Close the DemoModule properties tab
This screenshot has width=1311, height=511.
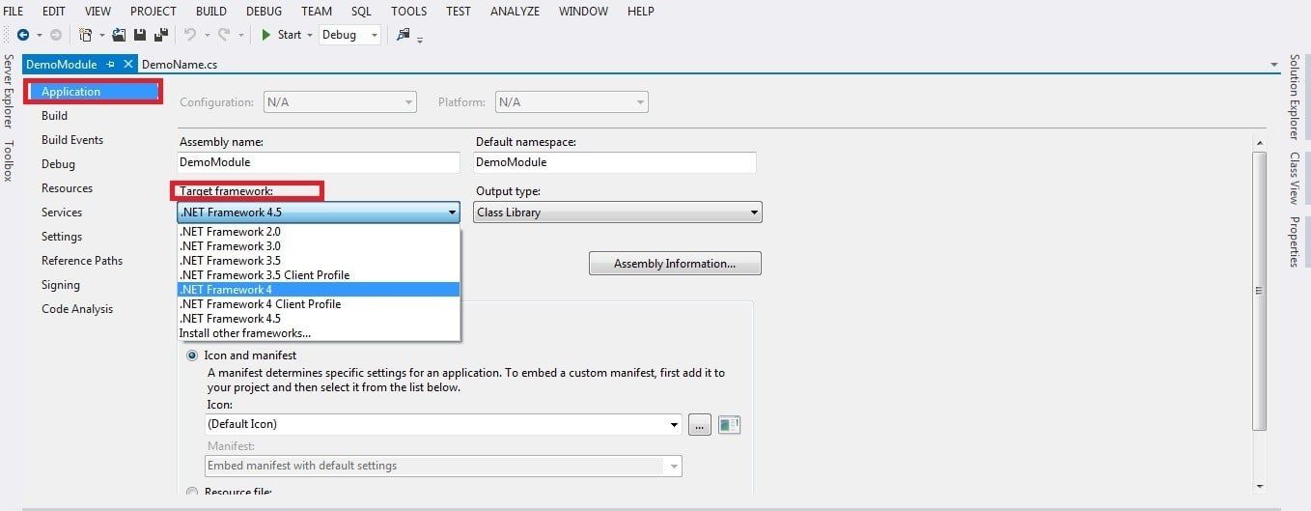[x=126, y=65]
